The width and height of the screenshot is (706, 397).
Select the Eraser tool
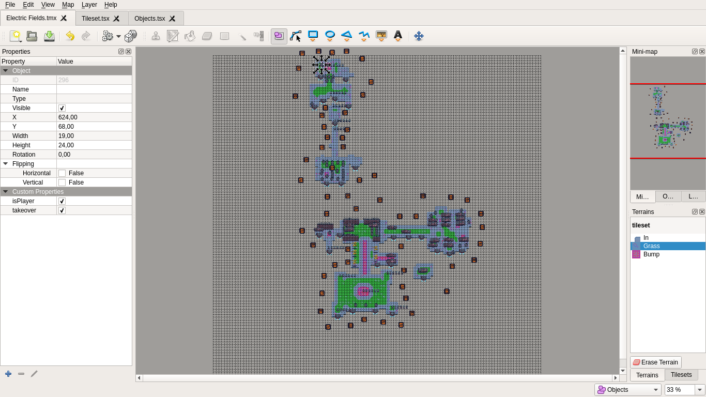(207, 36)
